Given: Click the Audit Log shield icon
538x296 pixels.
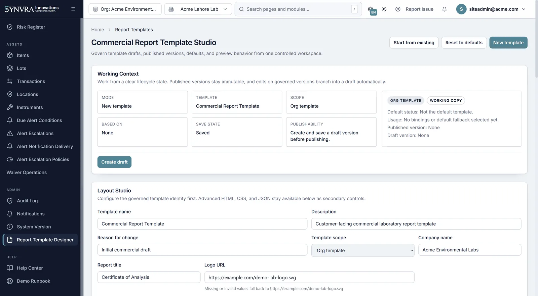Looking at the screenshot, I should (x=10, y=201).
